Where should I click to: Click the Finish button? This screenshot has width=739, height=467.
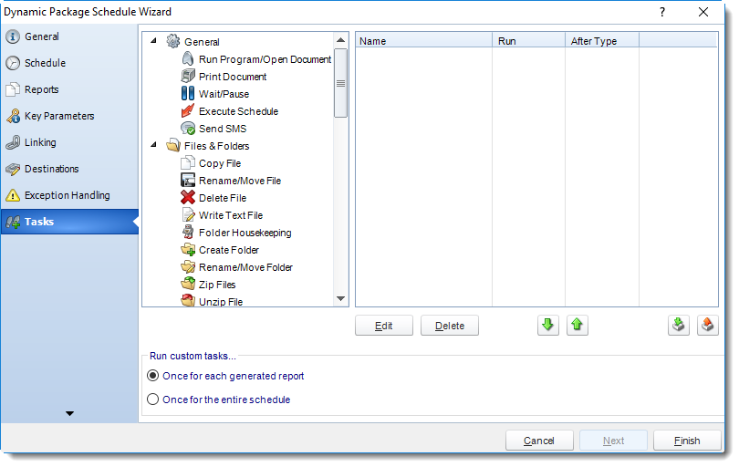(x=687, y=441)
